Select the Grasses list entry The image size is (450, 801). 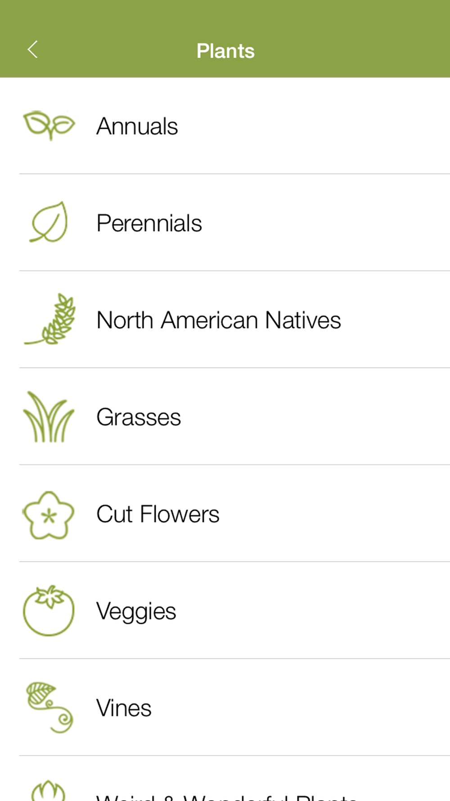pyautogui.click(x=139, y=417)
